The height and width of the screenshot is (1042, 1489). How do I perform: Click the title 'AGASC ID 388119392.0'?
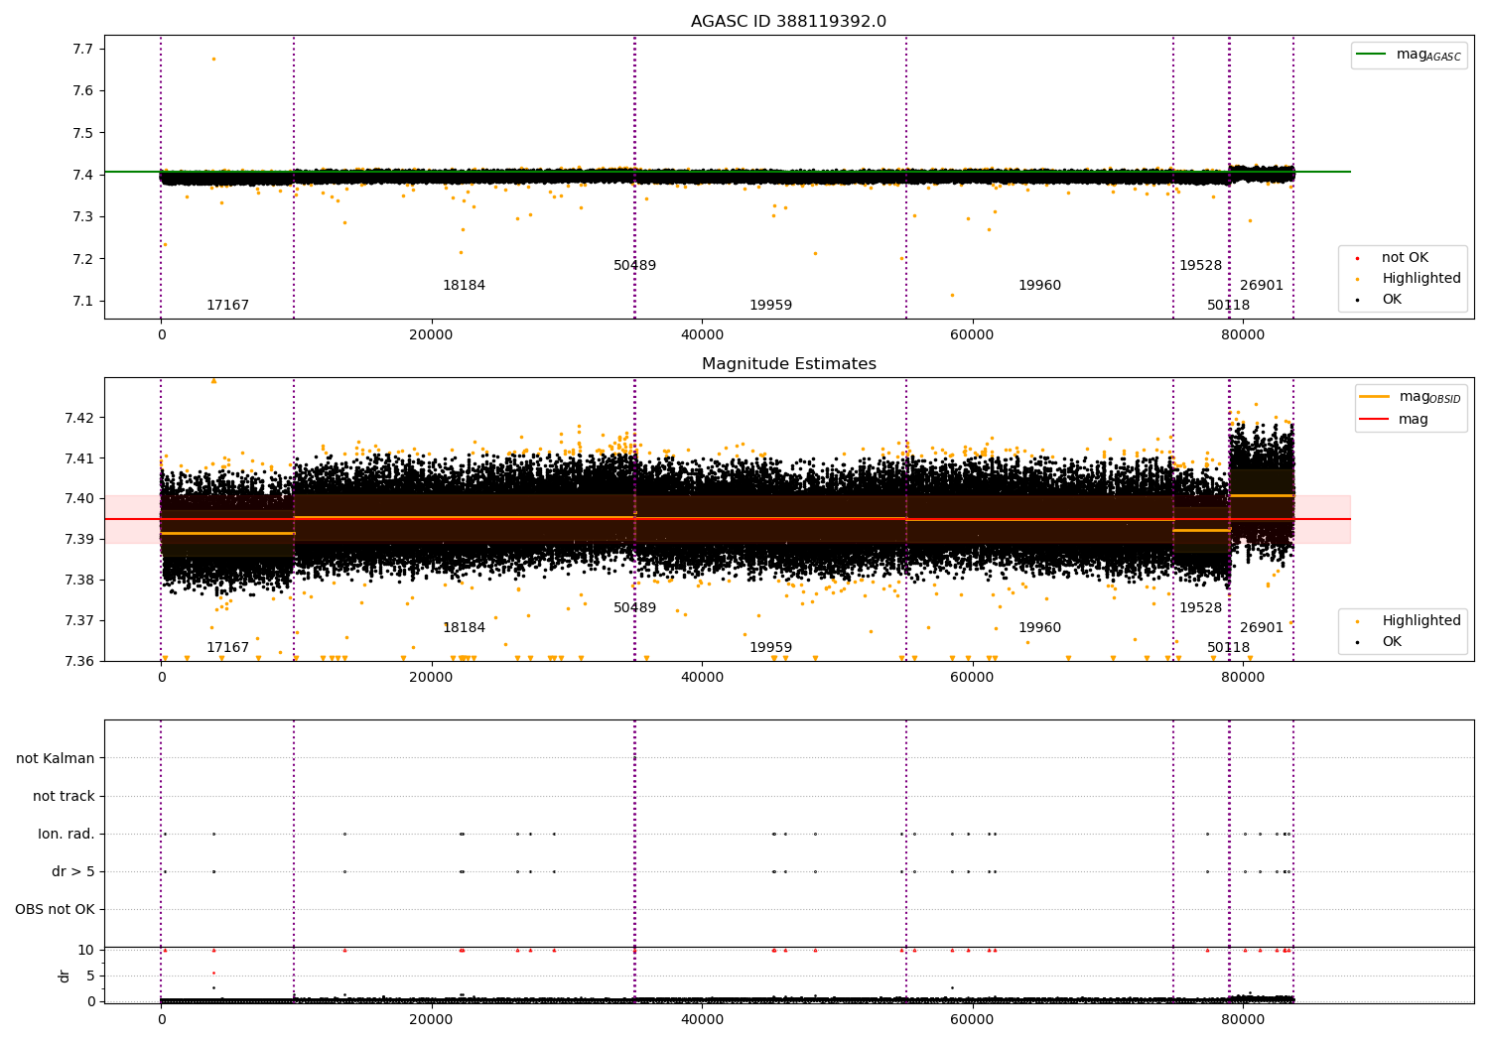click(x=788, y=22)
